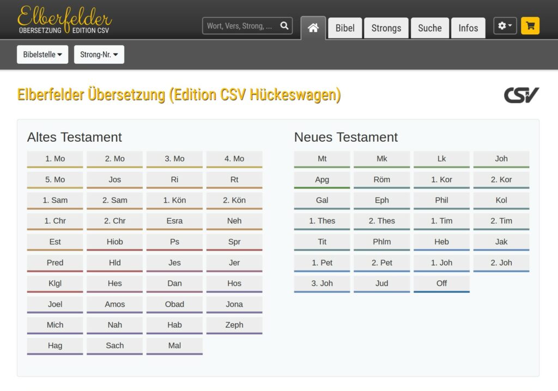Choose the book 3. Joh
Image resolution: width=558 pixels, height=391 pixels.
[322, 284]
